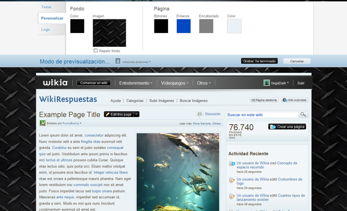
Task: Click the luctus et ultrices link
Action: pos(59,160)
